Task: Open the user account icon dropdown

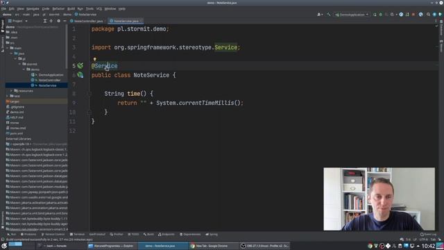Action: point(320,15)
